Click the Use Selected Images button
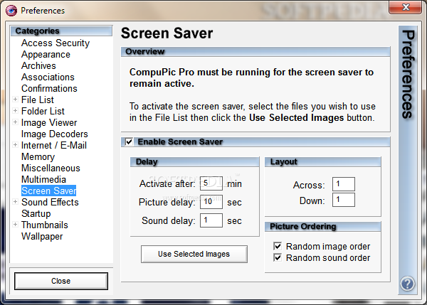427x305 pixels. 194,254
